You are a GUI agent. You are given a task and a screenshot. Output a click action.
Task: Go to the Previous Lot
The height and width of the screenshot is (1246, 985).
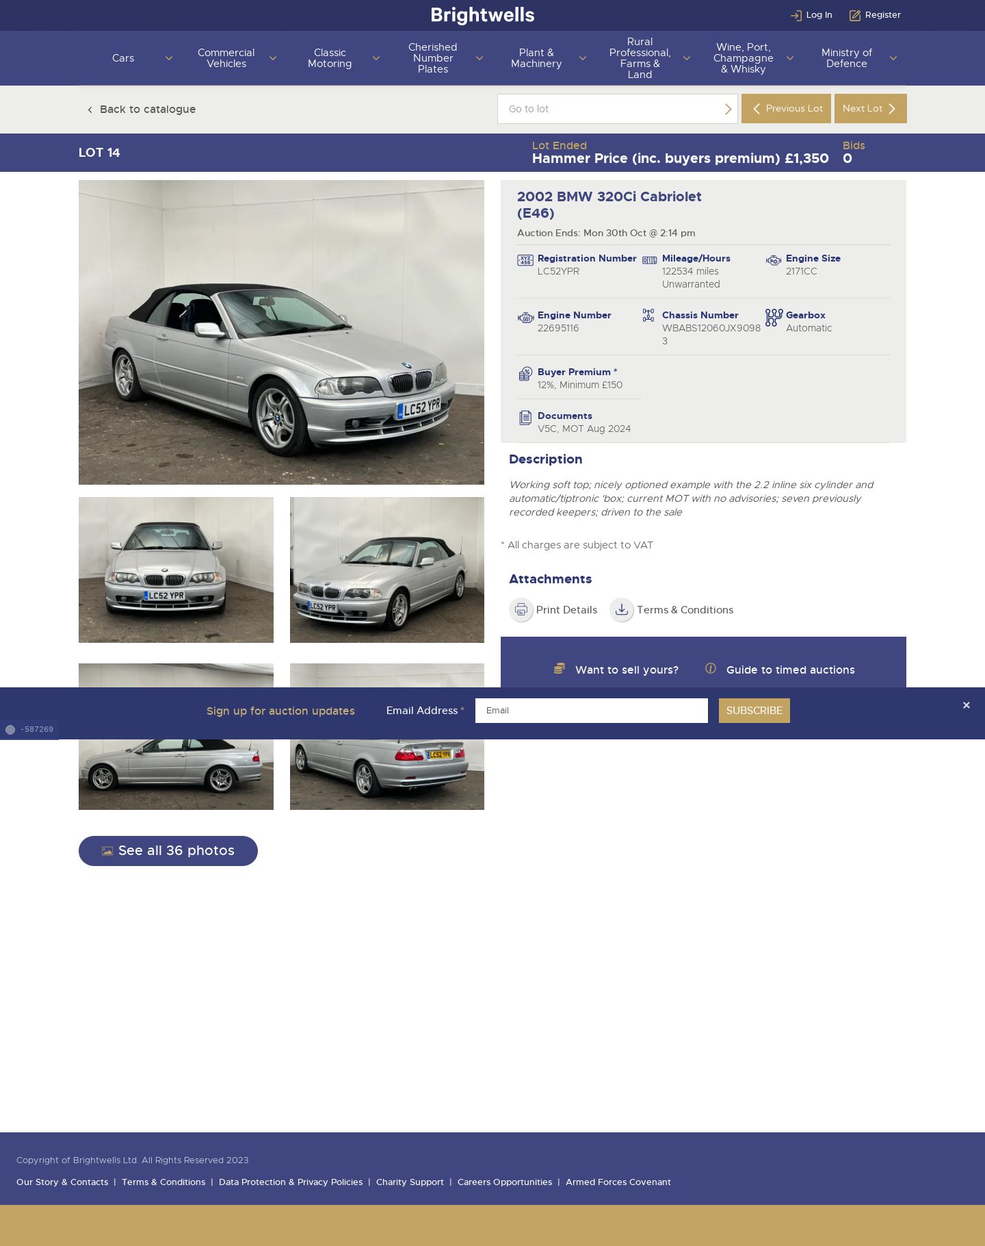tap(786, 109)
